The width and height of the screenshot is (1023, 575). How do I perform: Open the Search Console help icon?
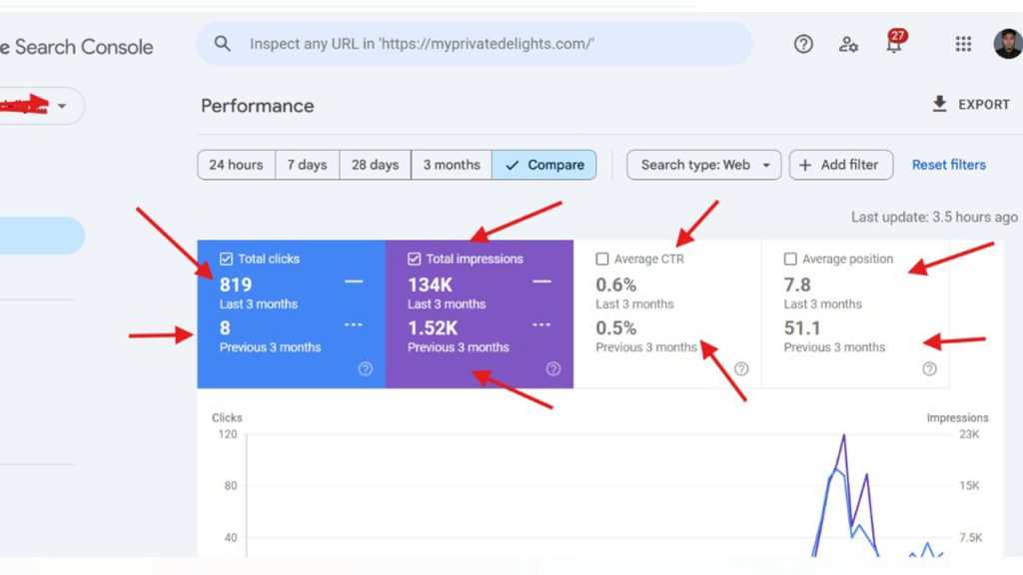pos(803,44)
